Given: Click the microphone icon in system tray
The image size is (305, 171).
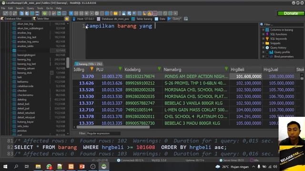Looking at the screenshot, I should click(x=259, y=167).
